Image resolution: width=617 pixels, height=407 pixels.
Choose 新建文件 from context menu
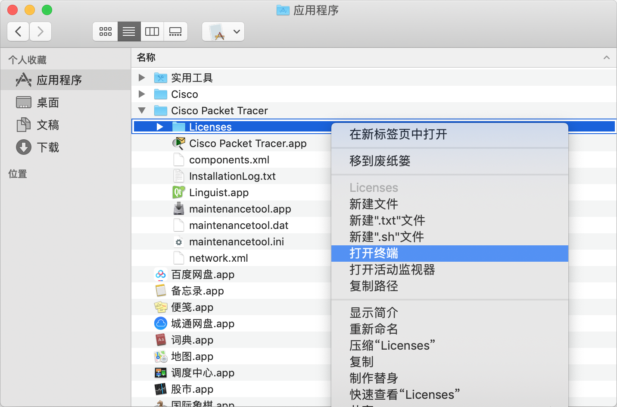[450, 204]
